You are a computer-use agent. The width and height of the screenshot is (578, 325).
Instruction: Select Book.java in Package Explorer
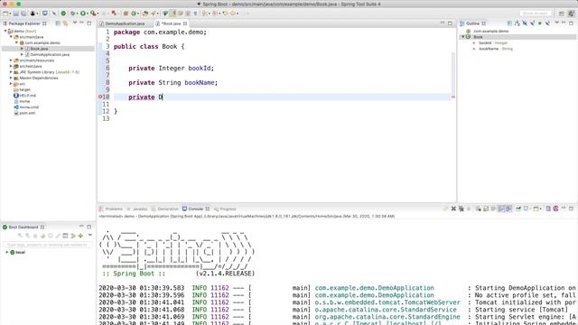(x=39, y=49)
